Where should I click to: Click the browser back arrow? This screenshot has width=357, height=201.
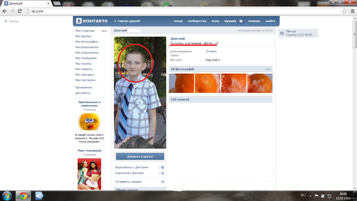pyautogui.click(x=5, y=11)
